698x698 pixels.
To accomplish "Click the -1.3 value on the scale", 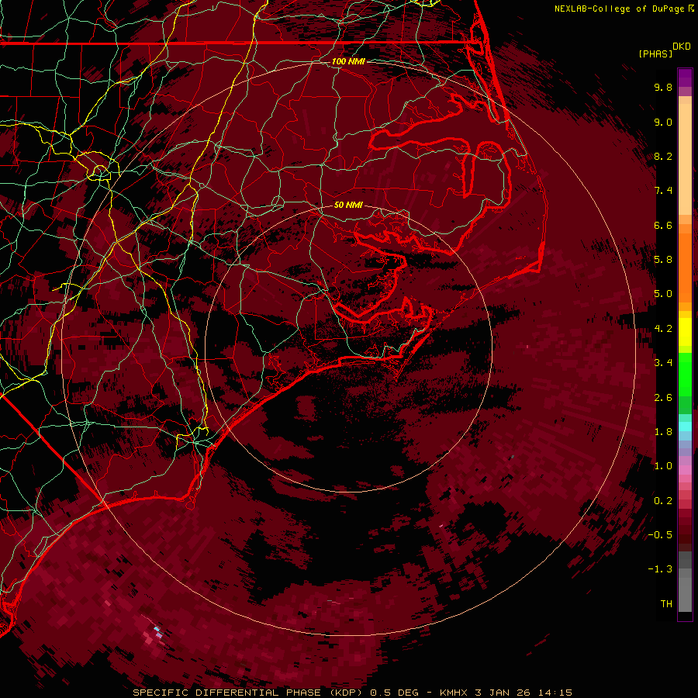I will pyautogui.click(x=660, y=569).
